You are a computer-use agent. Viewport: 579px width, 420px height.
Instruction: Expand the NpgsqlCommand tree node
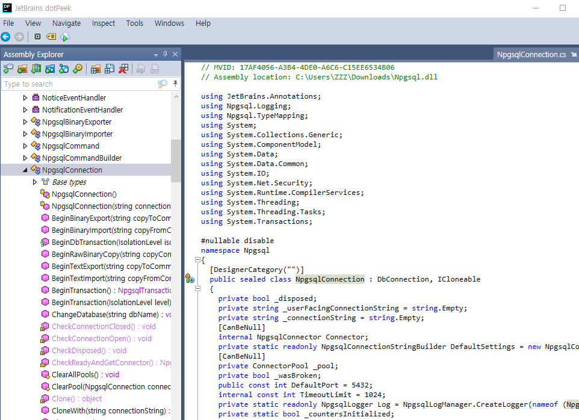coord(25,146)
